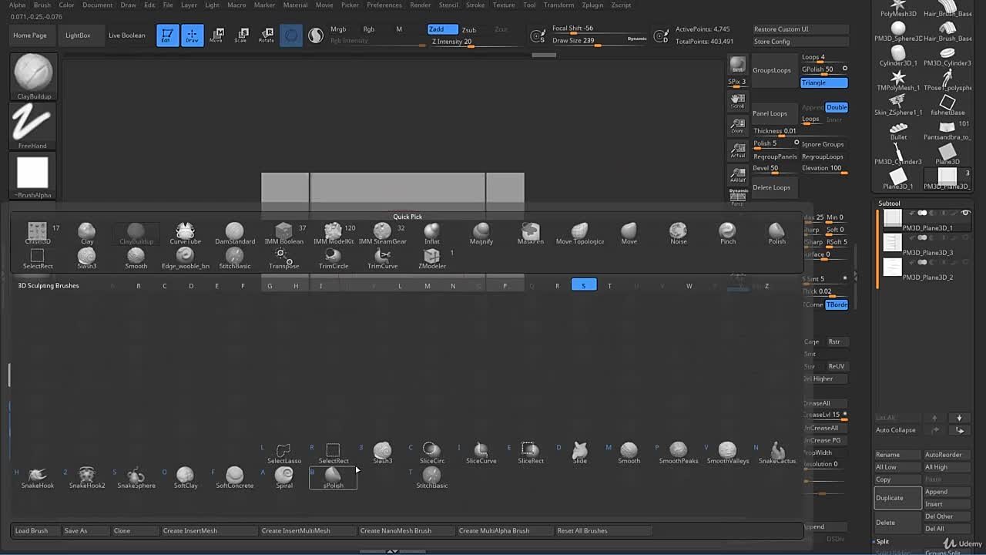Open the ClayBuildup brush selector thumbnail
Image resolution: width=986 pixels, height=555 pixels.
[33, 75]
